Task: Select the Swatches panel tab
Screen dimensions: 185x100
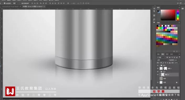Action: [x=158, y=22]
